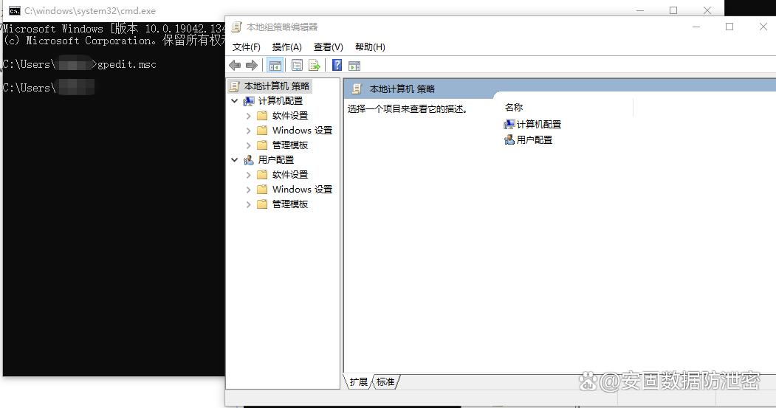Click the 计算机配置 icon in the right list
This screenshot has height=408, width=776.
pos(509,125)
